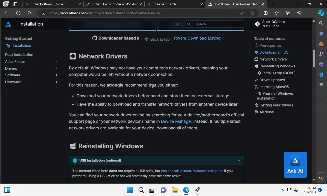This screenshot has height=196, width=327.
Task: Open the Edge sidebar Search icon
Action: [x=321, y=23]
